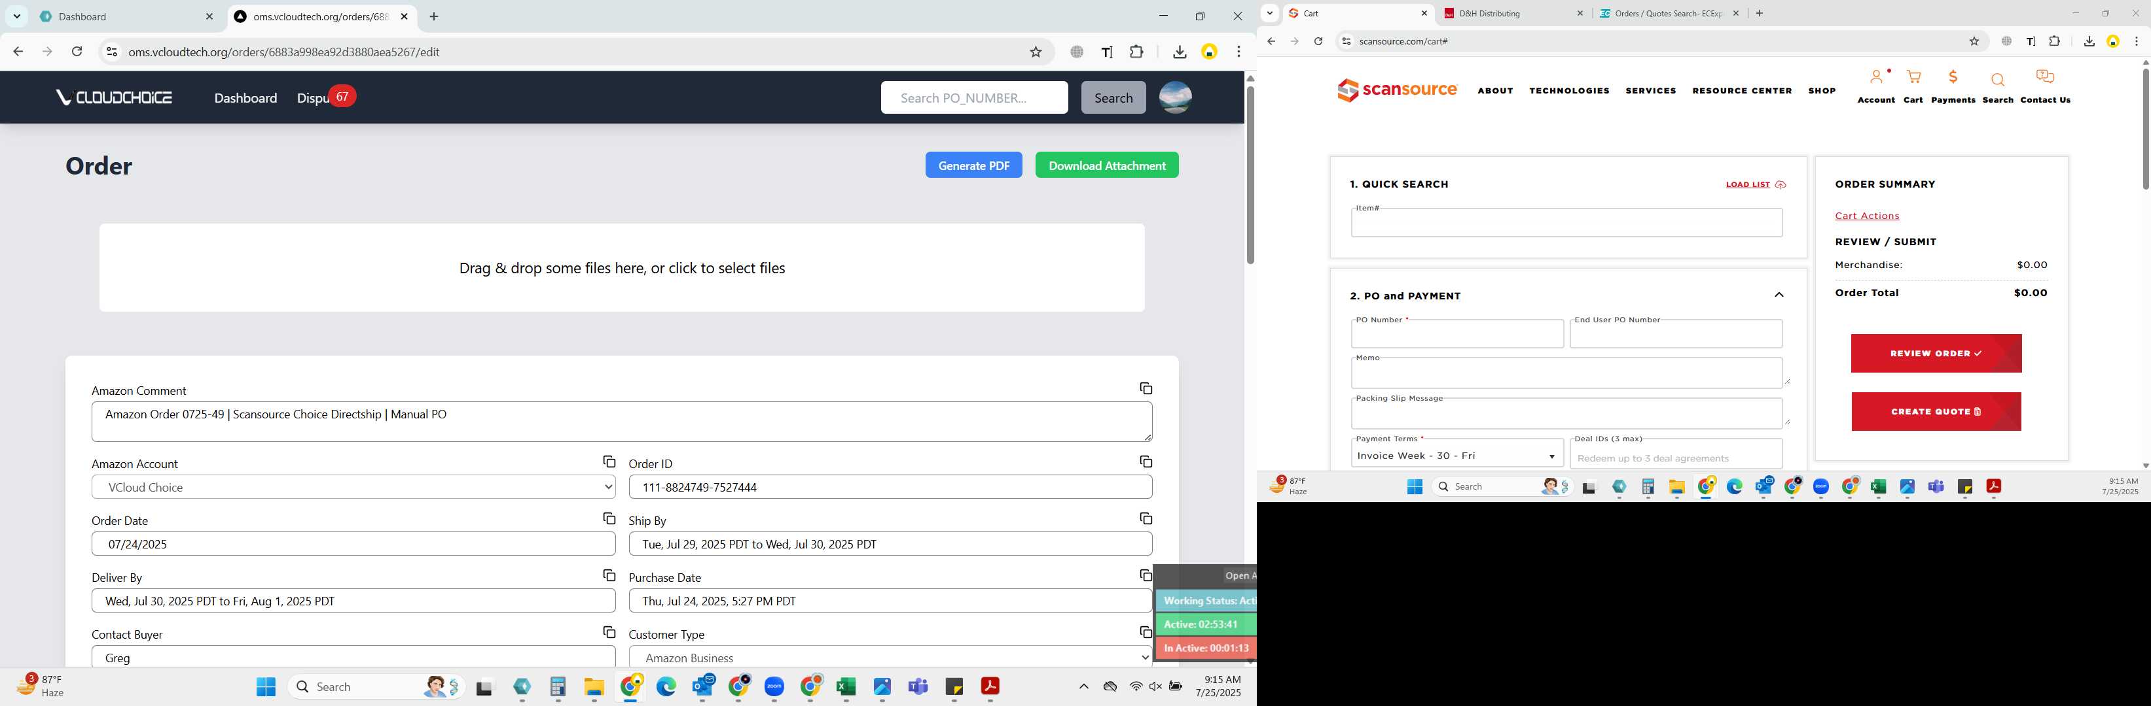Click the CREATE QUOTE button
The height and width of the screenshot is (706, 2151).
[1936, 412]
